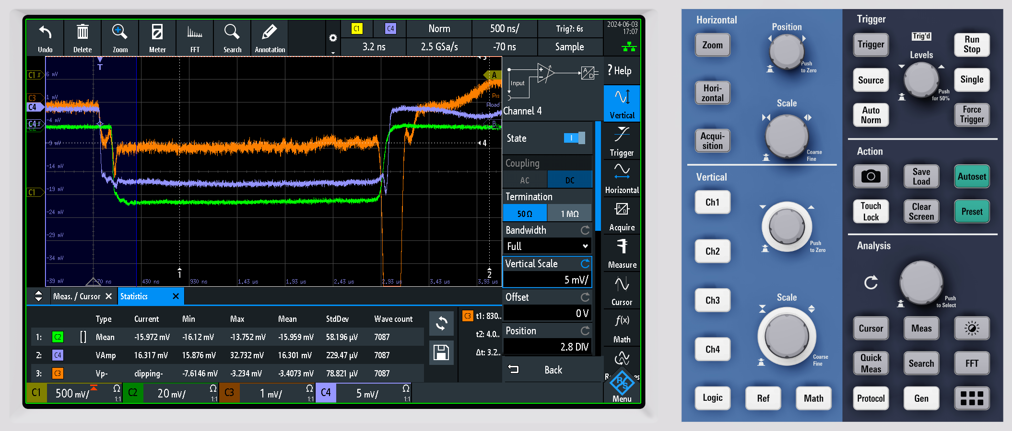Select 50 Ω termination

(x=525, y=214)
